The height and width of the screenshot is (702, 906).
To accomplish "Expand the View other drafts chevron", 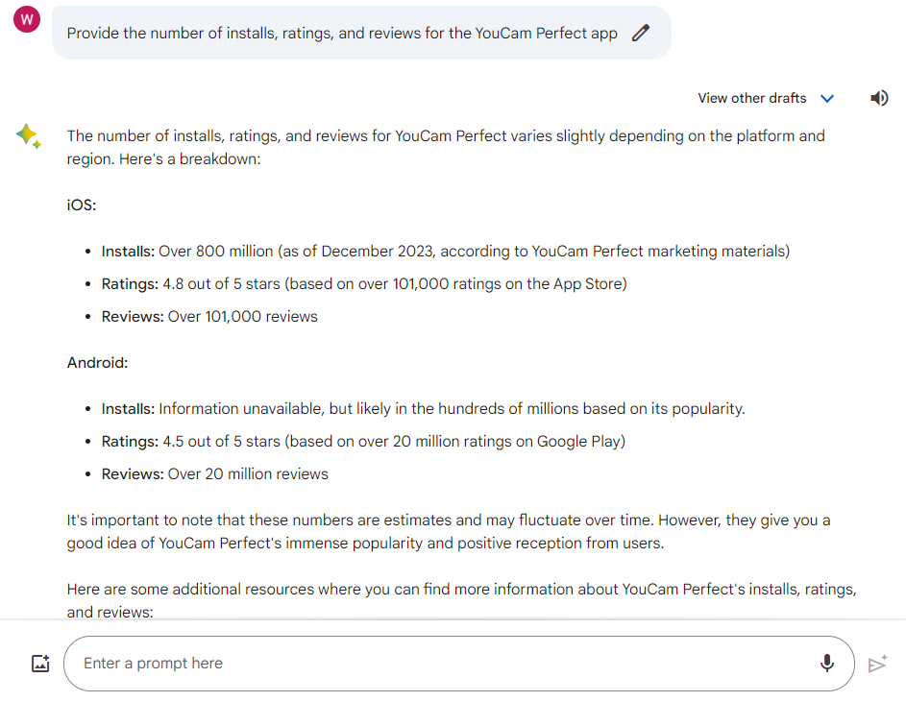I will (827, 99).
